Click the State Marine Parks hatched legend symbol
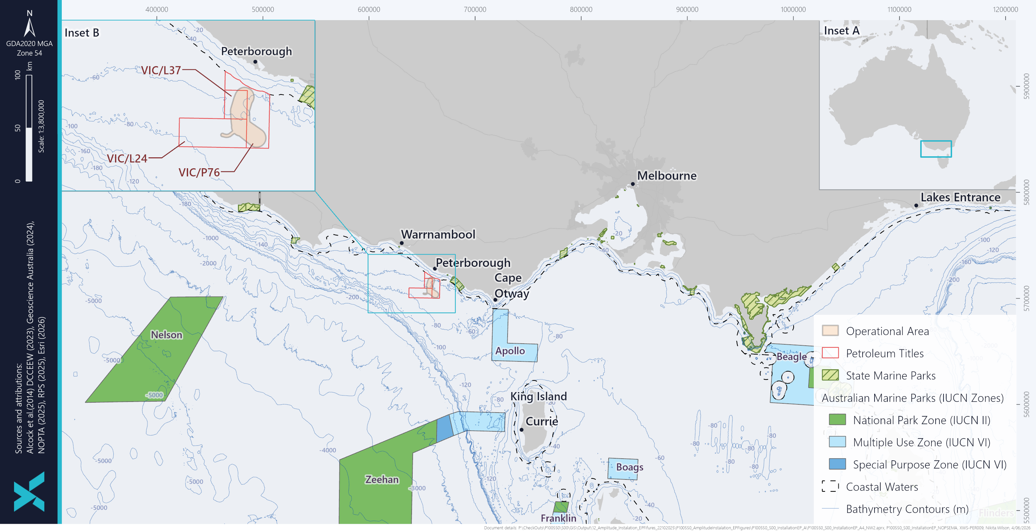The image size is (1036, 532). [x=830, y=375]
